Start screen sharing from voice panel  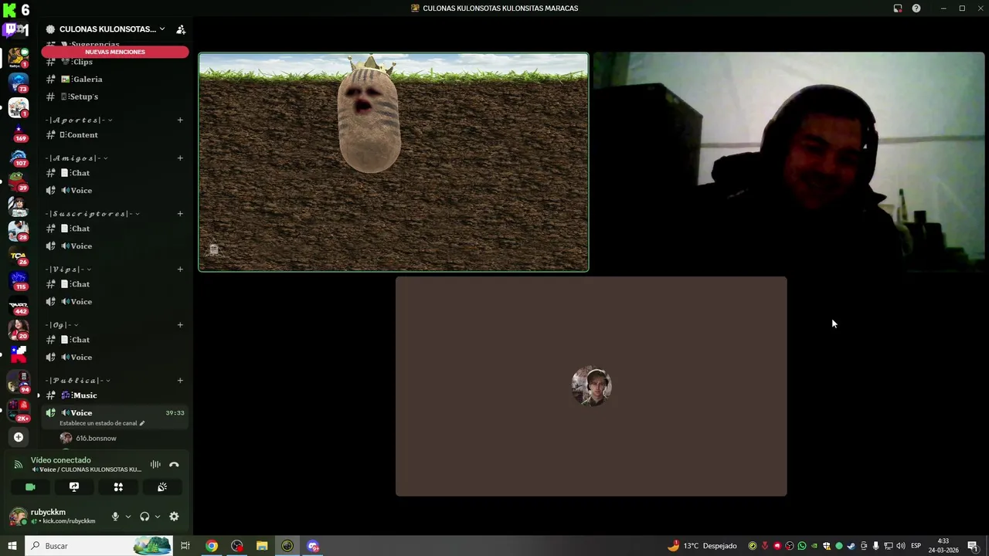74,487
